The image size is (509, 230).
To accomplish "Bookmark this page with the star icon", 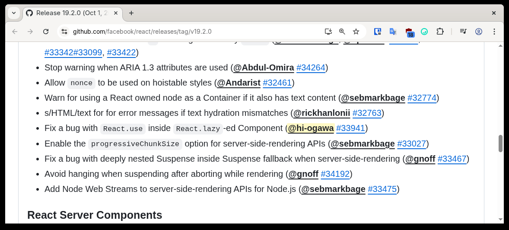I will tap(356, 32).
